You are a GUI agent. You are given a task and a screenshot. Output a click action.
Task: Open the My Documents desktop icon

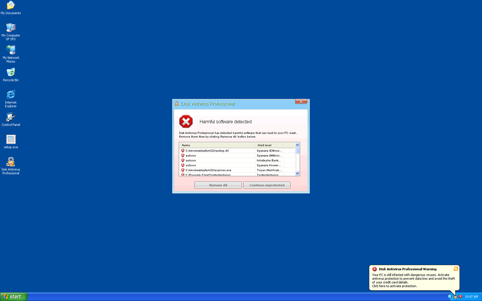[11, 6]
